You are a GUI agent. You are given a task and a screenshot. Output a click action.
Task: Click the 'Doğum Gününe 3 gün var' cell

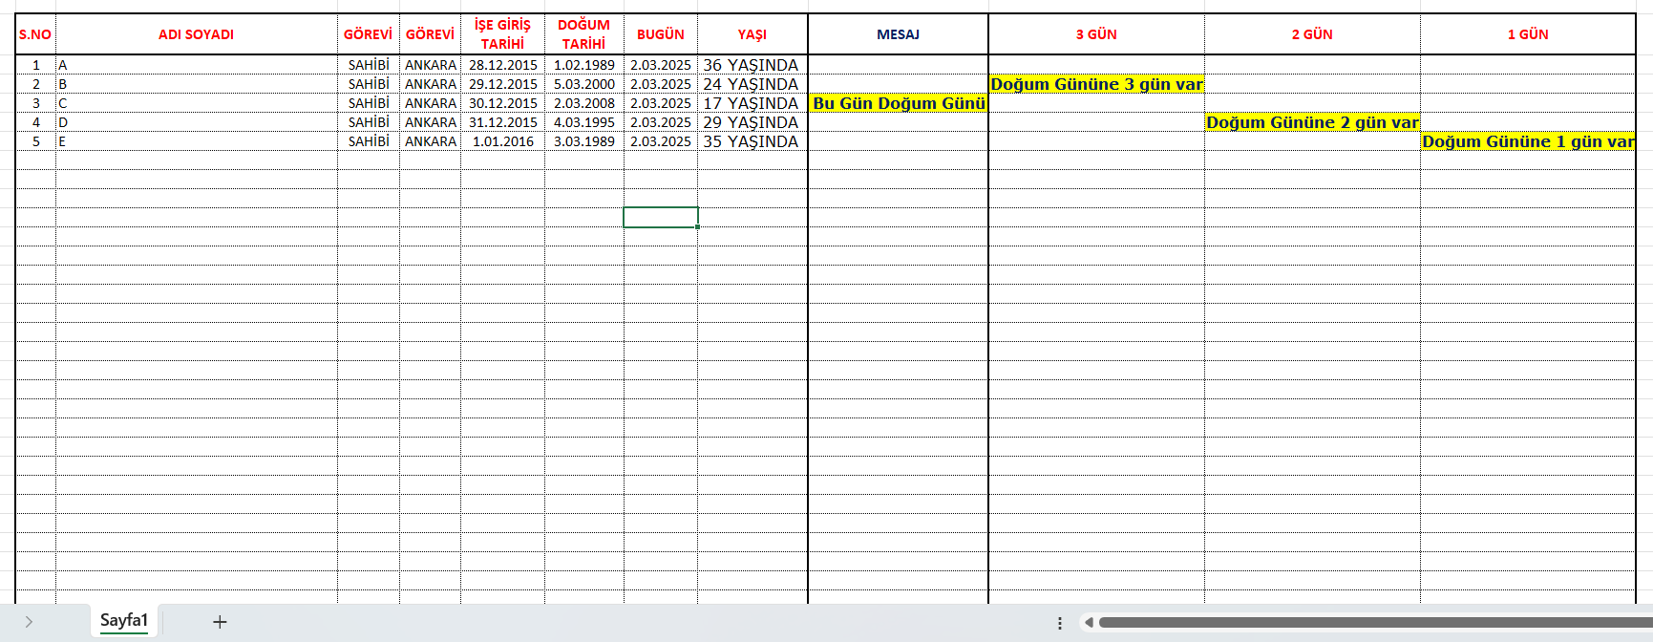pos(1096,84)
